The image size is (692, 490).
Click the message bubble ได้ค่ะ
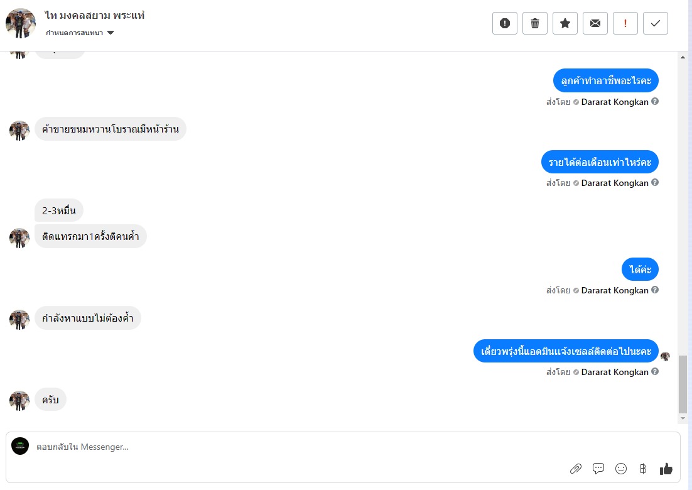coord(640,269)
